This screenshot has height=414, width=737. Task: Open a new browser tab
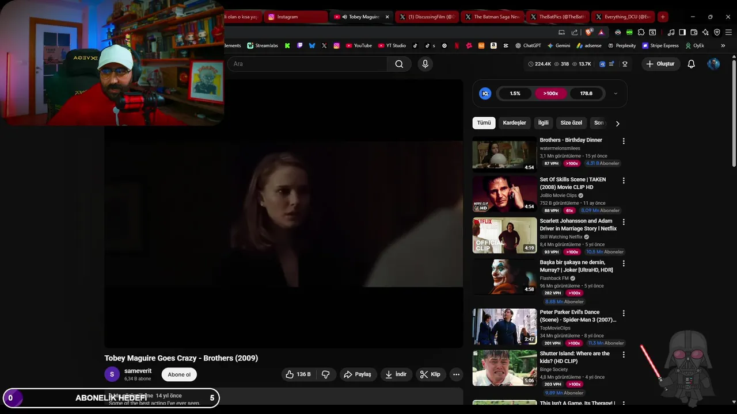click(663, 17)
